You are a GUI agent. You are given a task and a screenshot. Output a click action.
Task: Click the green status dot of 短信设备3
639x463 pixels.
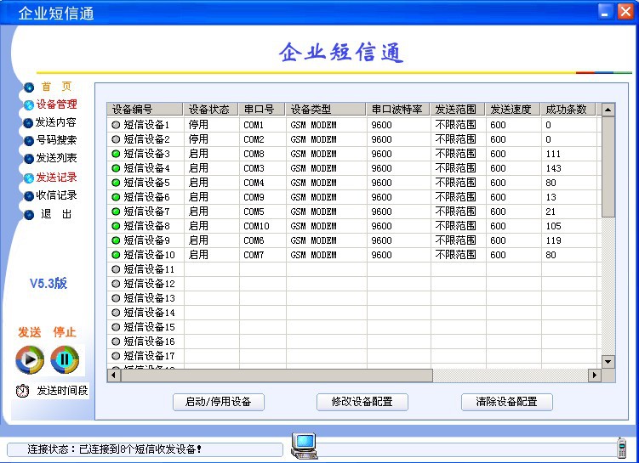116,154
